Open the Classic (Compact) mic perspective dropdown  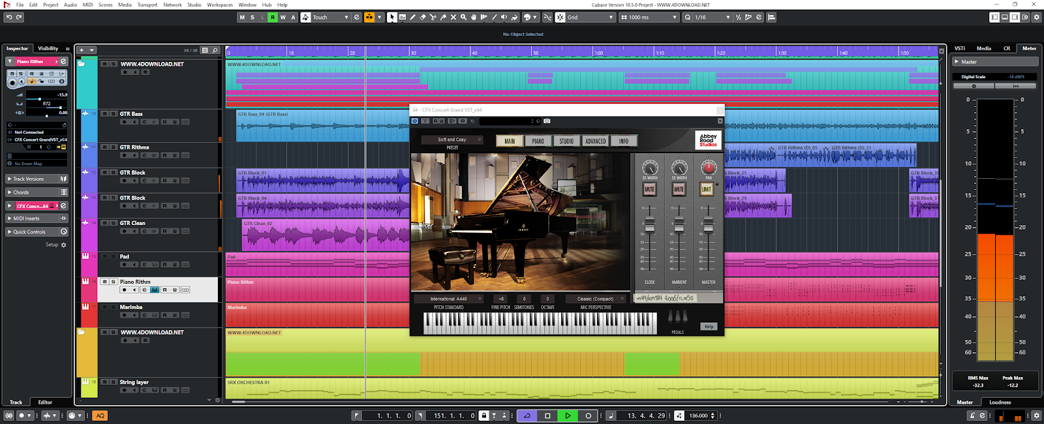pos(595,299)
